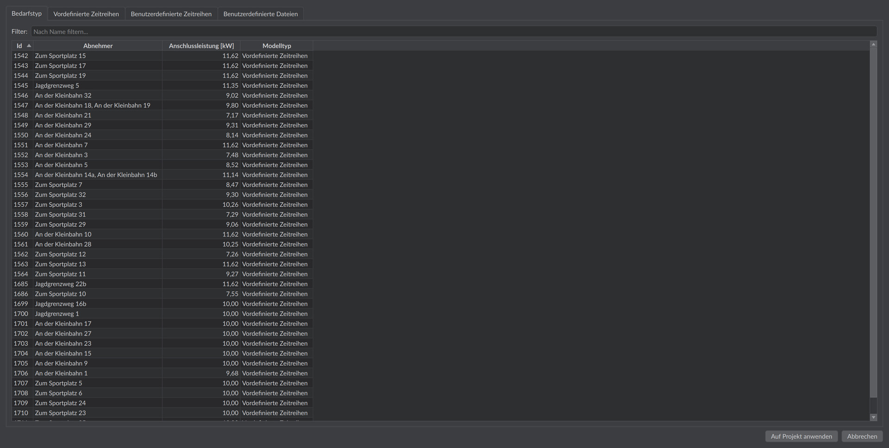This screenshot has height=448, width=889.
Task: Sort by Anschlussleistung [kW] column header
Action: 201,45
